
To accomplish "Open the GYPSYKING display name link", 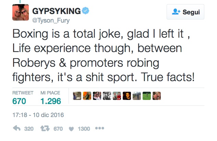I will point(56,11).
